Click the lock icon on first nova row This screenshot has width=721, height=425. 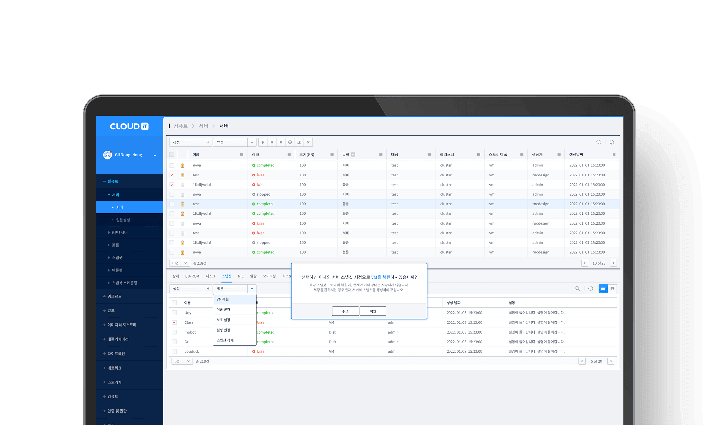point(183,165)
